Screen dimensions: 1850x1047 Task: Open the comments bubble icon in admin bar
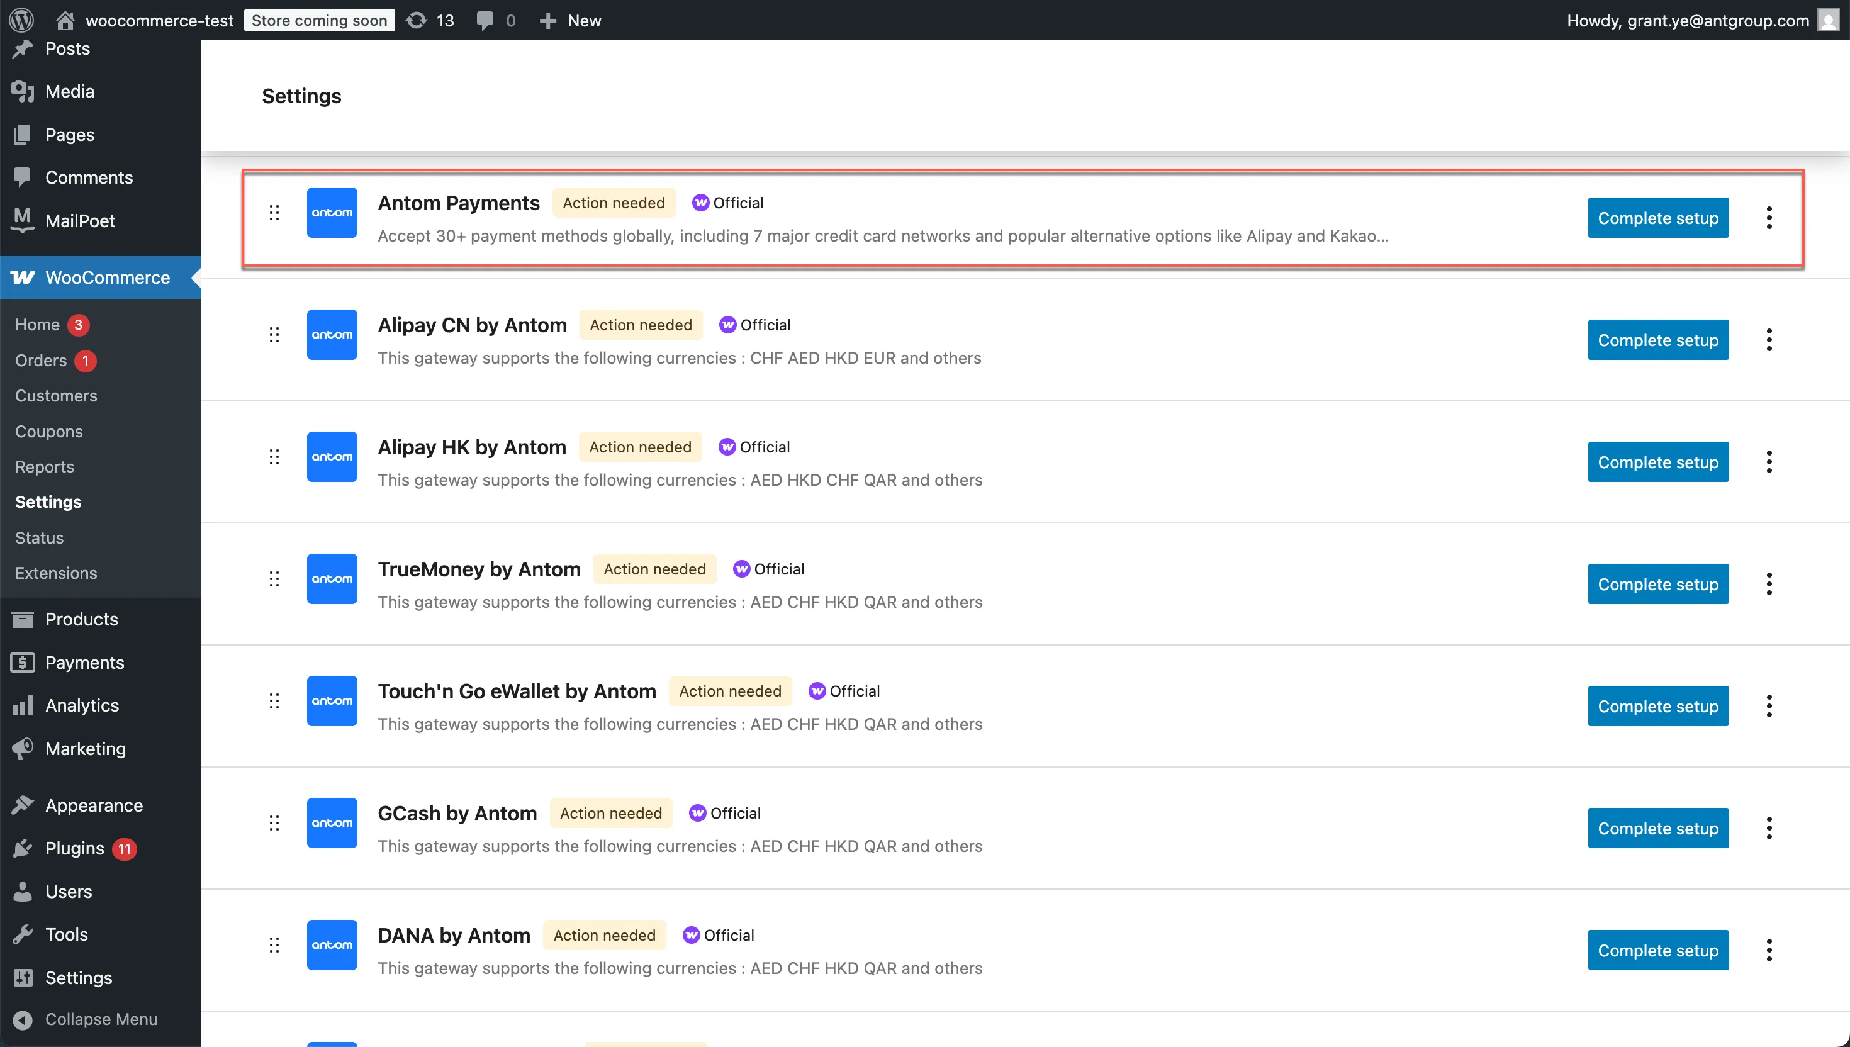pyautogui.click(x=485, y=20)
